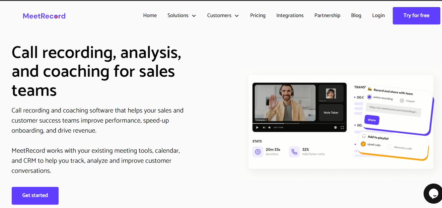Click the Note Taker tile
Screen dimensions: 442x208
(x=331, y=113)
